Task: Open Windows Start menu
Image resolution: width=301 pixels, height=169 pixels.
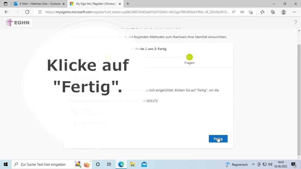Action: coord(6,164)
